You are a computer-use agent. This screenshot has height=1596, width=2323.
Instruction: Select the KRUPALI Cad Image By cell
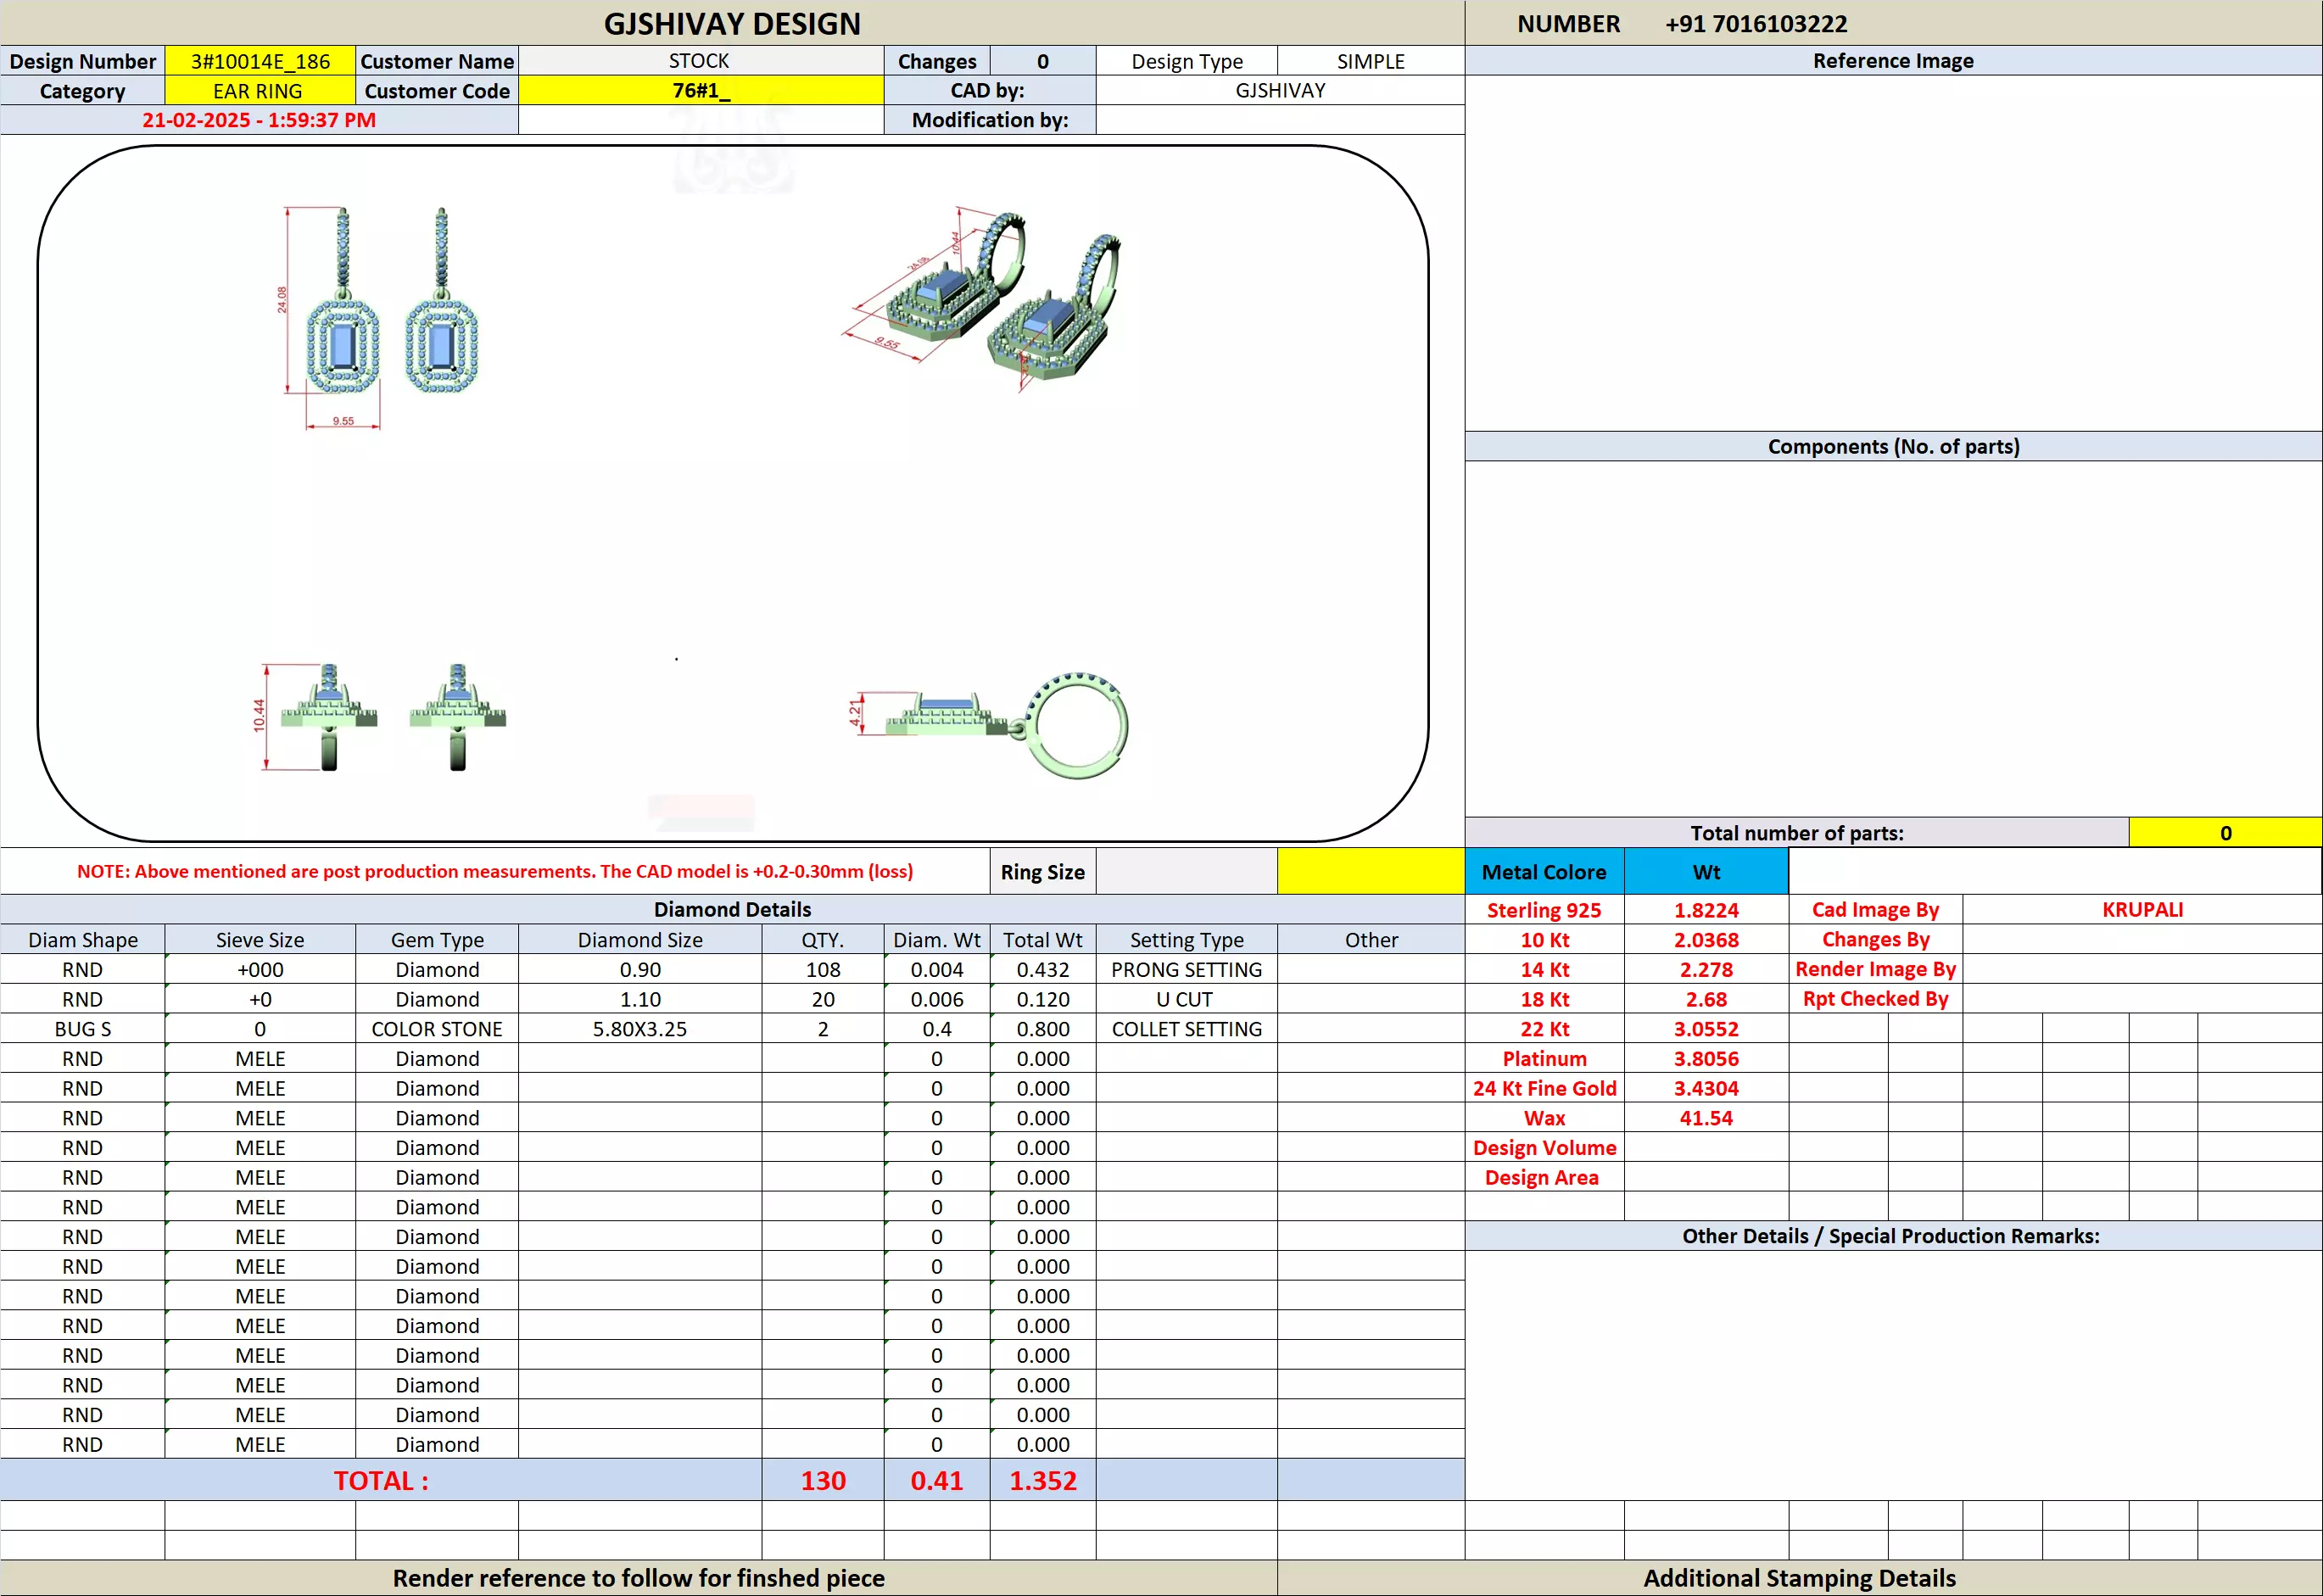click(x=2141, y=910)
